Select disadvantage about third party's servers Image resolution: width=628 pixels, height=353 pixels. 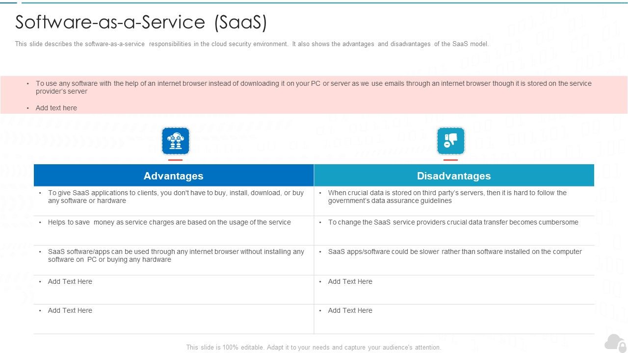coord(447,197)
